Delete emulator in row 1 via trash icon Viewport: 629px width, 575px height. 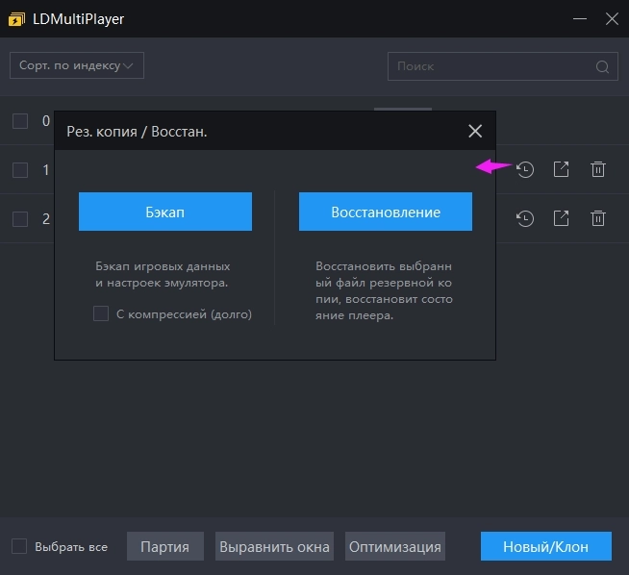598,169
